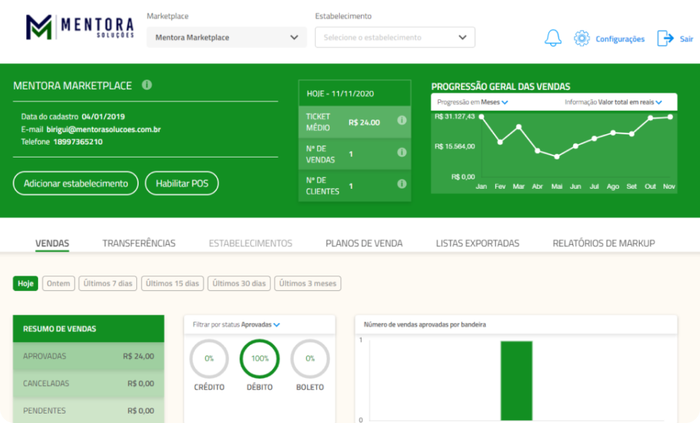Screen dimensions: 700x423
Task: Open the Selecione o estabelecimento dropdown
Action: coord(395,37)
